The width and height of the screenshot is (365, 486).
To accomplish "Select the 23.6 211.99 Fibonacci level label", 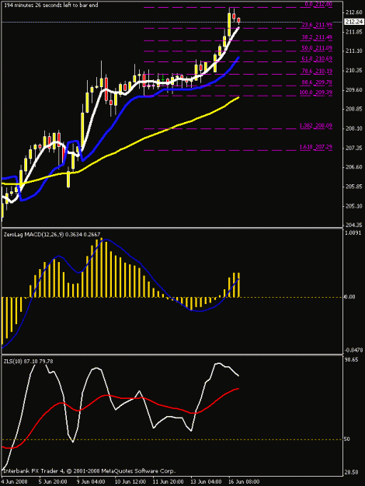I will pos(317,25).
